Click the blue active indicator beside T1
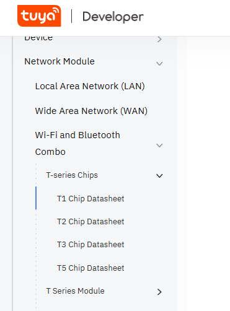 36,198
